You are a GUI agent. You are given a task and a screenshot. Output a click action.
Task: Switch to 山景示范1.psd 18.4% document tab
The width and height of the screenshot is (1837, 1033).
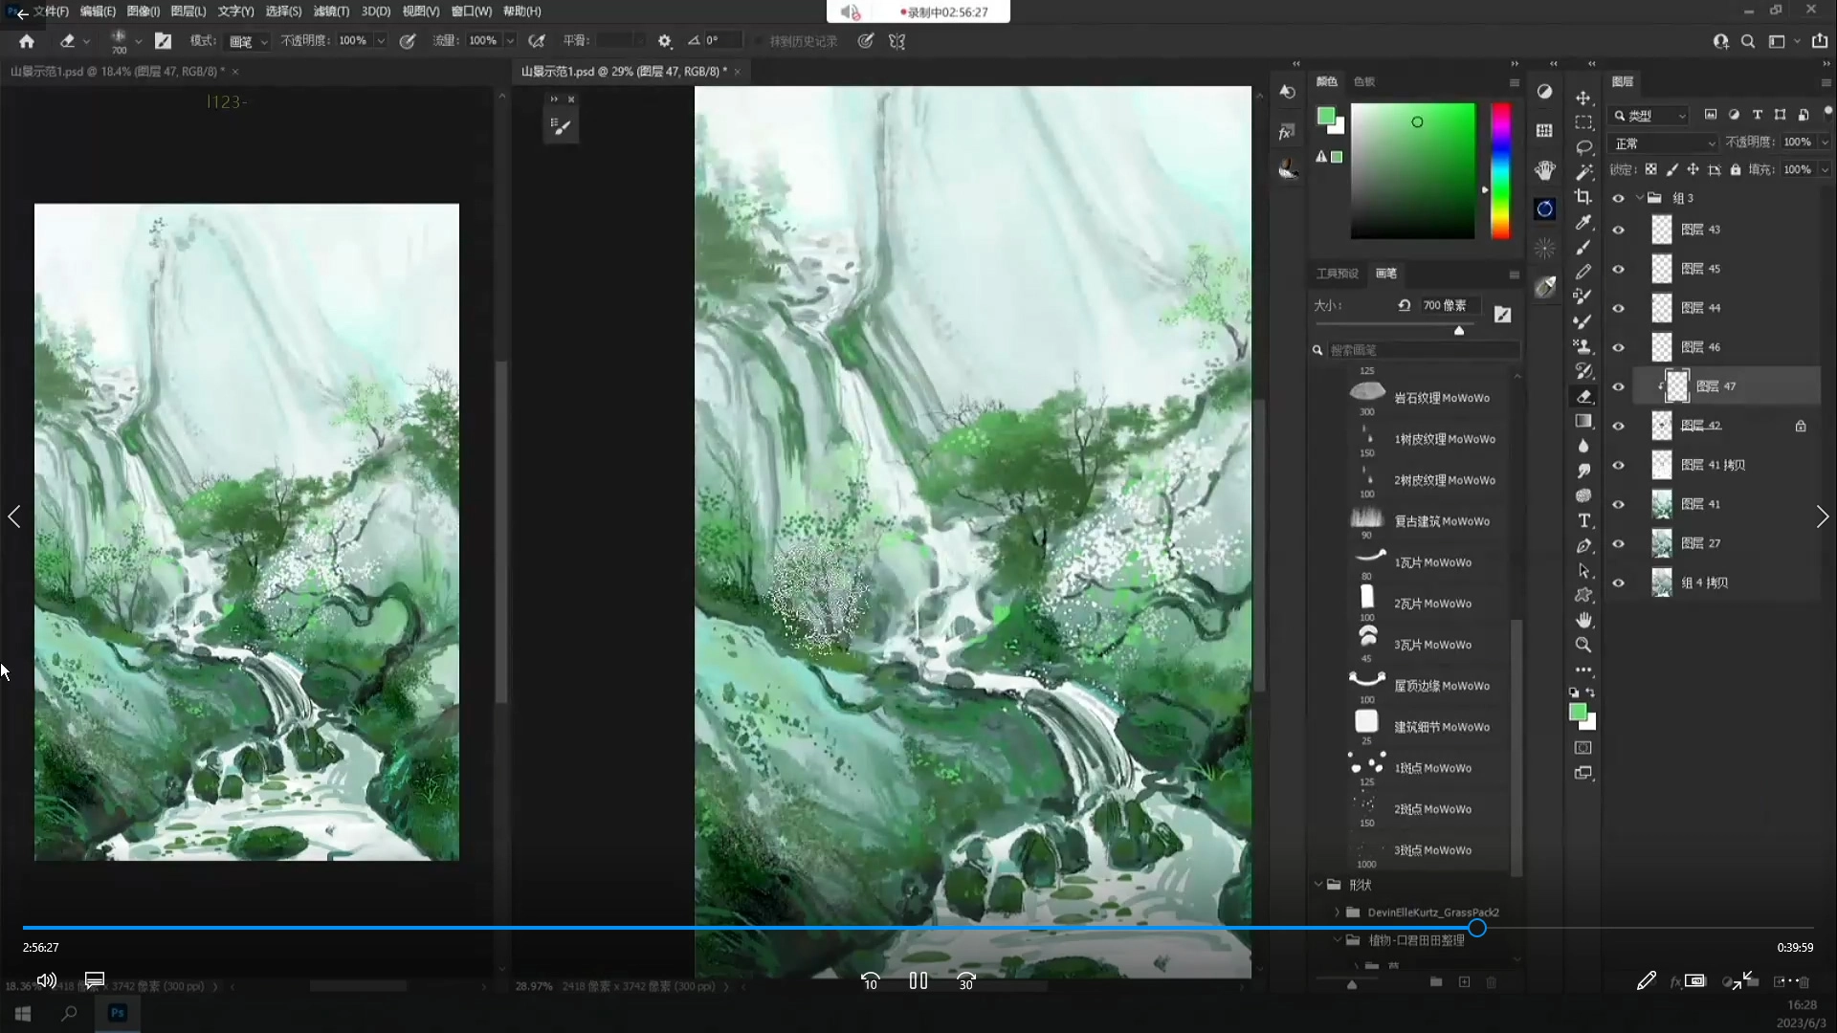click(x=115, y=72)
